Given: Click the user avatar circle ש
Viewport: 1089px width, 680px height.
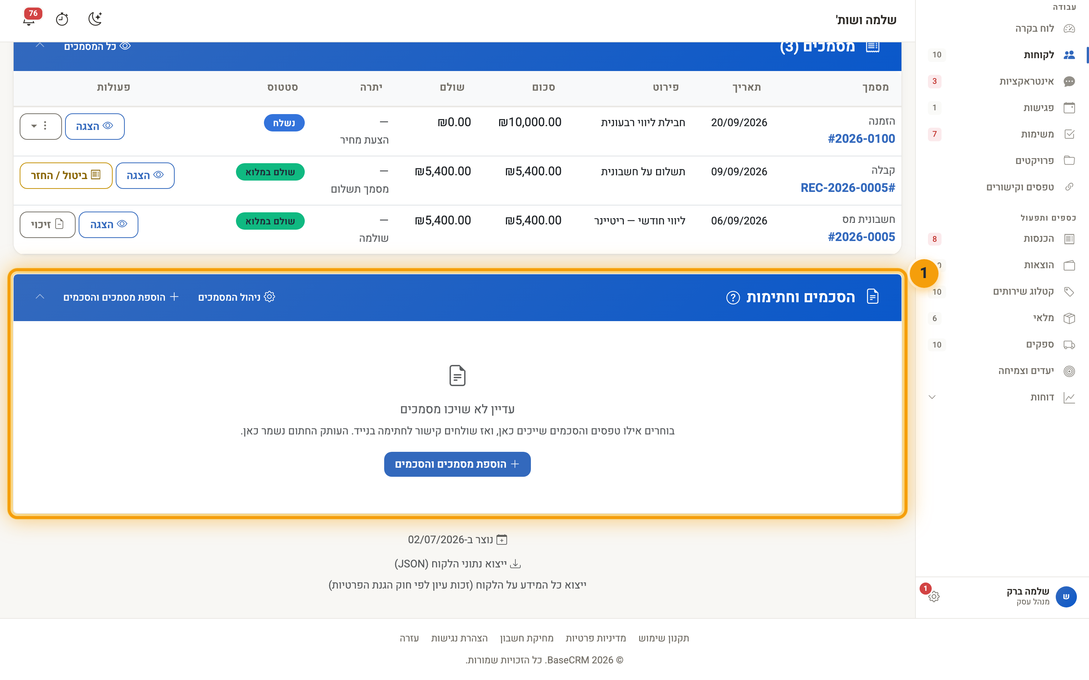Looking at the screenshot, I should click(x=1066, y=597).
